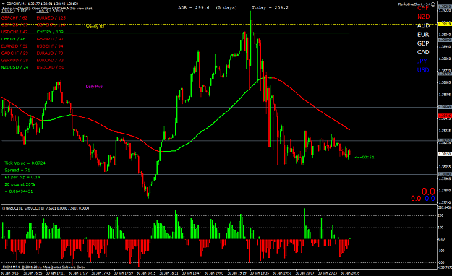Click the yellow 'Weekly R3' level label
The width and height of the screenshot is (452, 276).
[x=95, y=27]
